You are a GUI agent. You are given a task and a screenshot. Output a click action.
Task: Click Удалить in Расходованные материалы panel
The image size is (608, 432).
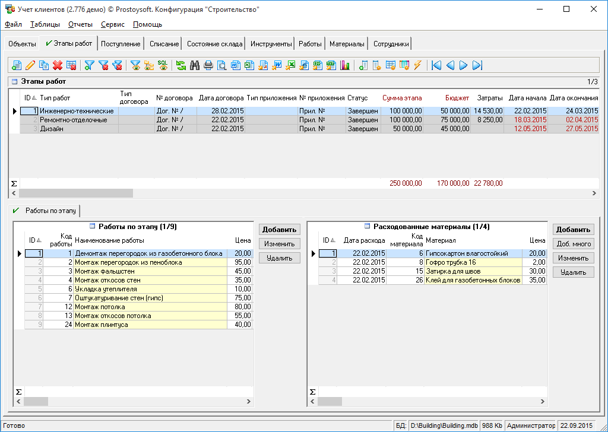(573, 272)
